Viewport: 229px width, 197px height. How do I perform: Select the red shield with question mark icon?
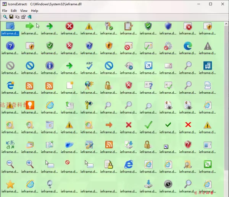[x=188, y=145]
